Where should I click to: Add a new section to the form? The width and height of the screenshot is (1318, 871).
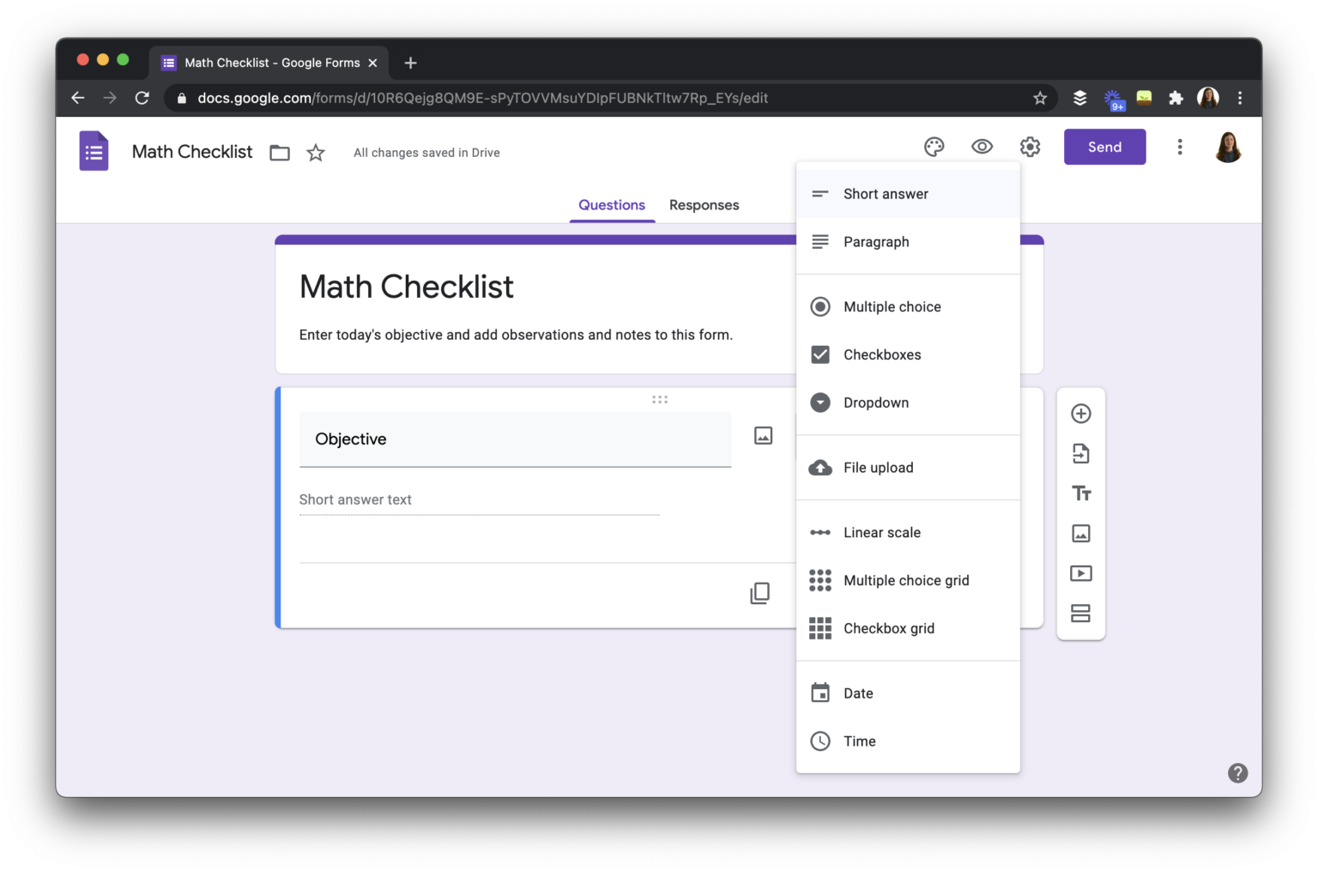1080,613
